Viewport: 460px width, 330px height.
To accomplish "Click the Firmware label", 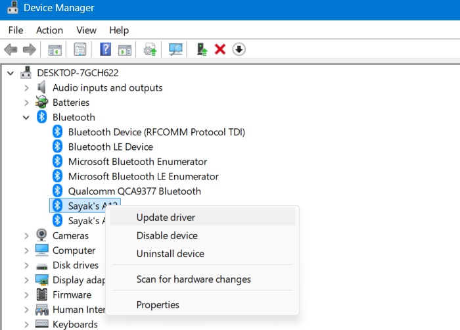I will click(72, 295).
